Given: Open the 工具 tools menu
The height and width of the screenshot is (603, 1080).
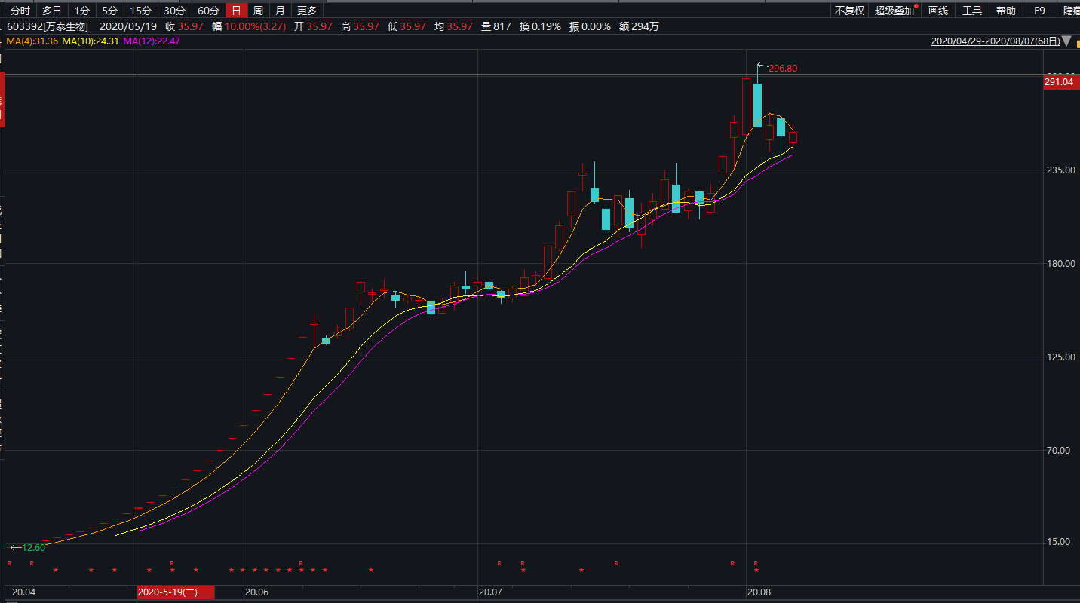Looking at the screenshot, I should 972,11.
